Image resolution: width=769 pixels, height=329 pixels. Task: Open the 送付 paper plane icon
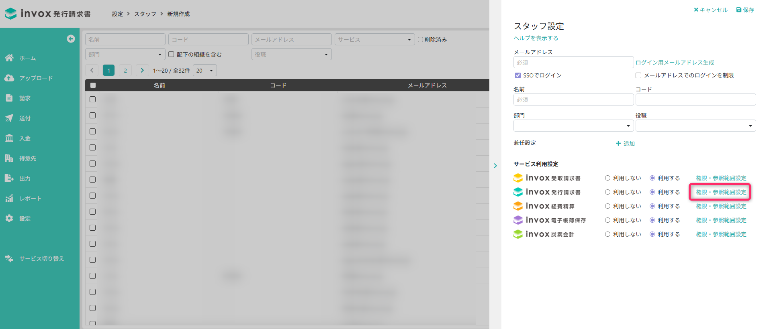9,118
